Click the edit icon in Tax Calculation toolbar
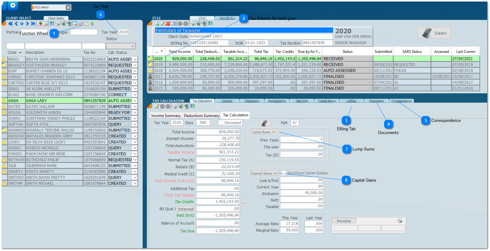Viewport: 490px width, 251px height. pos(157,106)
